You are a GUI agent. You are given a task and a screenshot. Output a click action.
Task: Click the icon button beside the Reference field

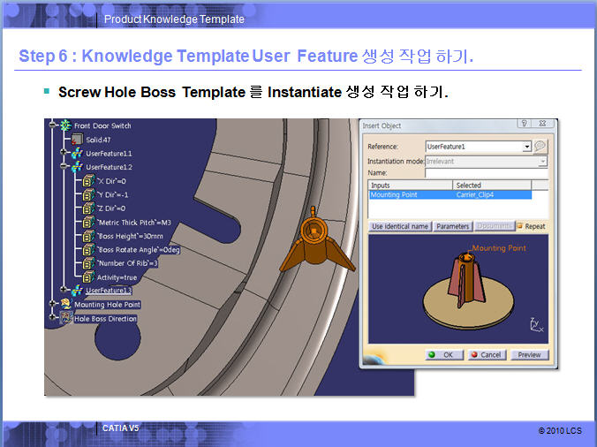[540, 146]
